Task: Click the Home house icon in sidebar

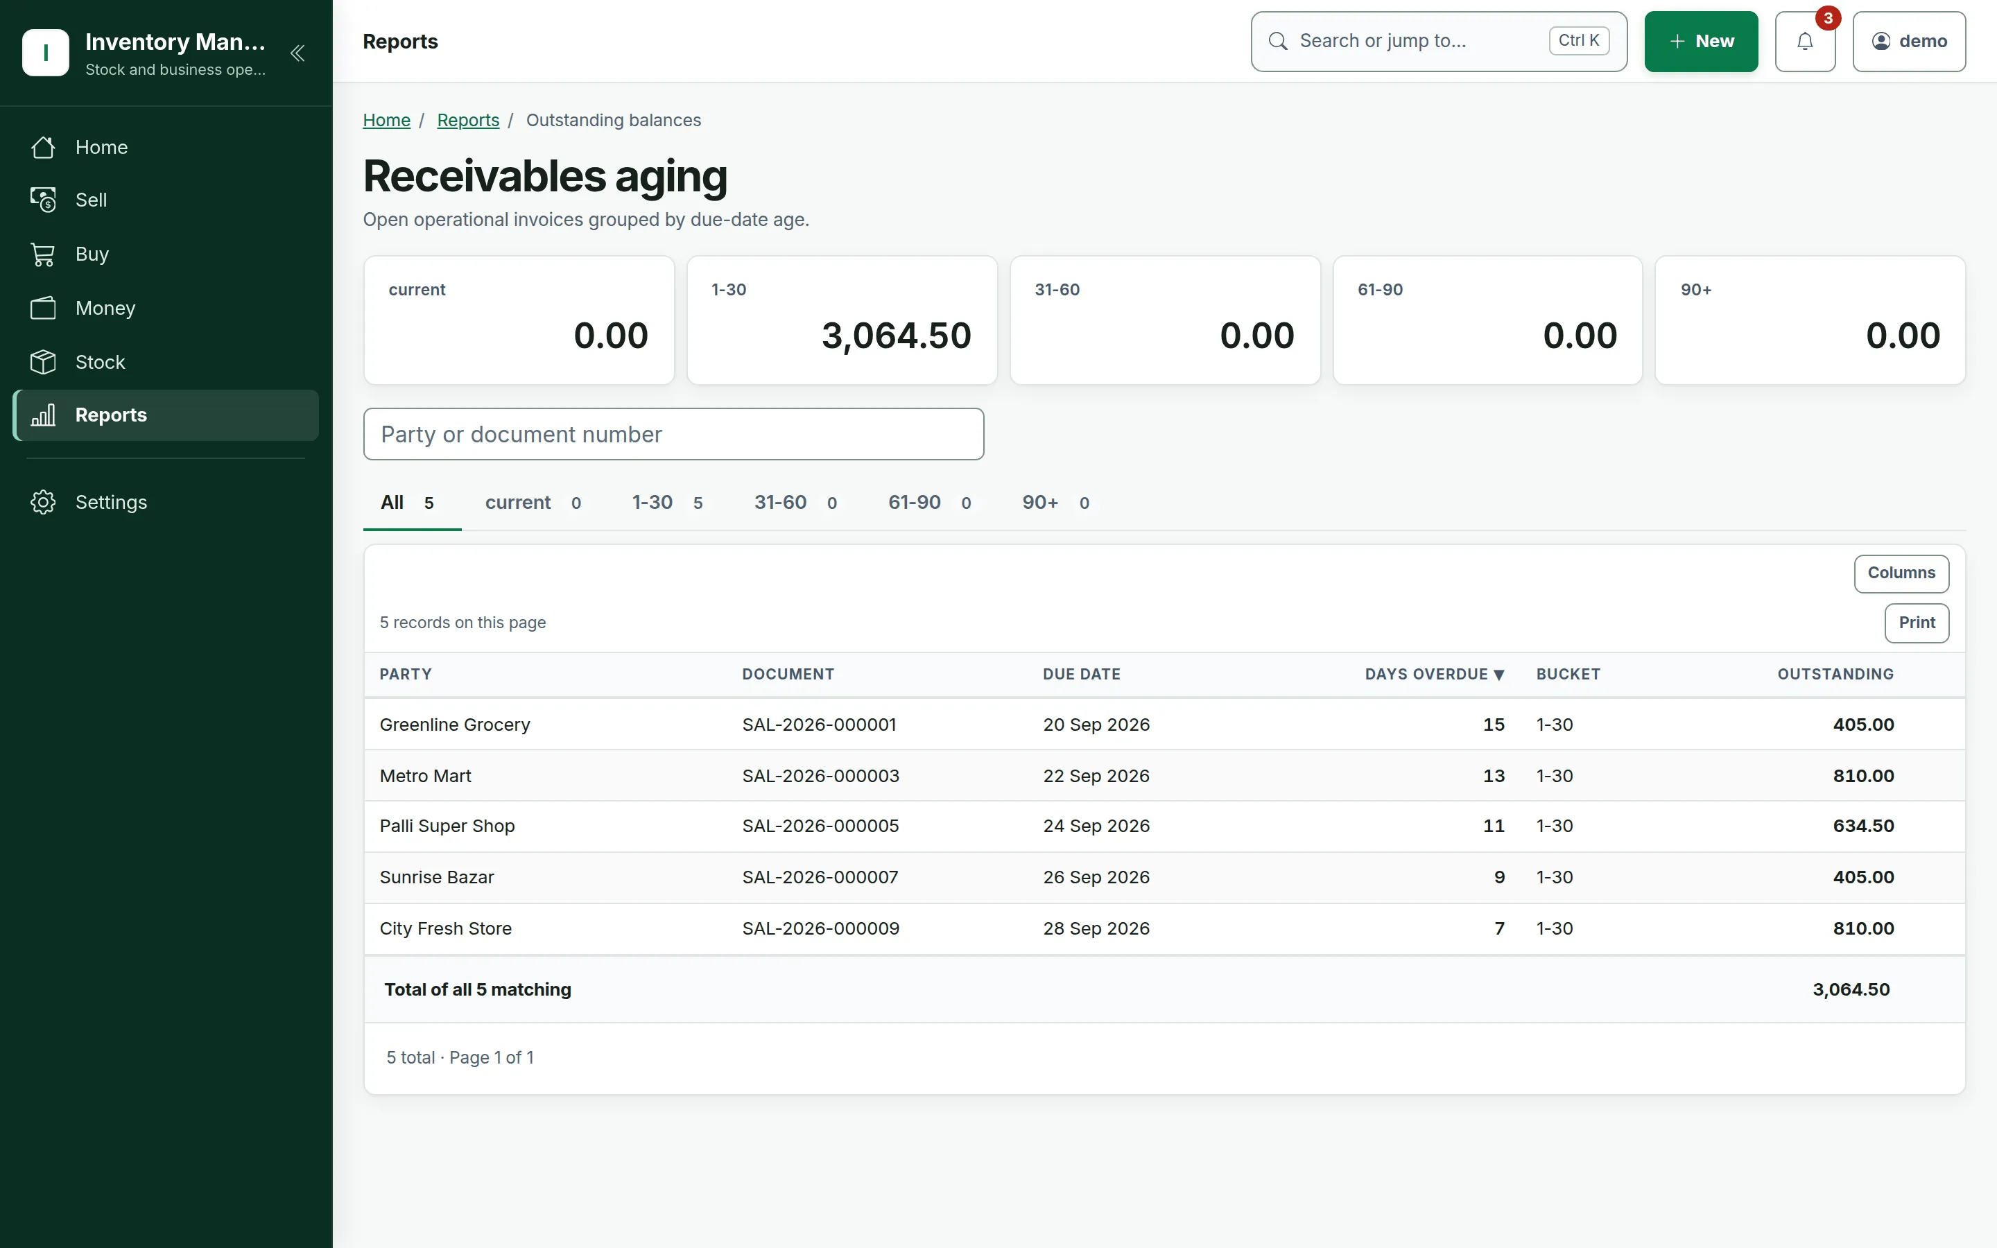Action: point(43,147)
